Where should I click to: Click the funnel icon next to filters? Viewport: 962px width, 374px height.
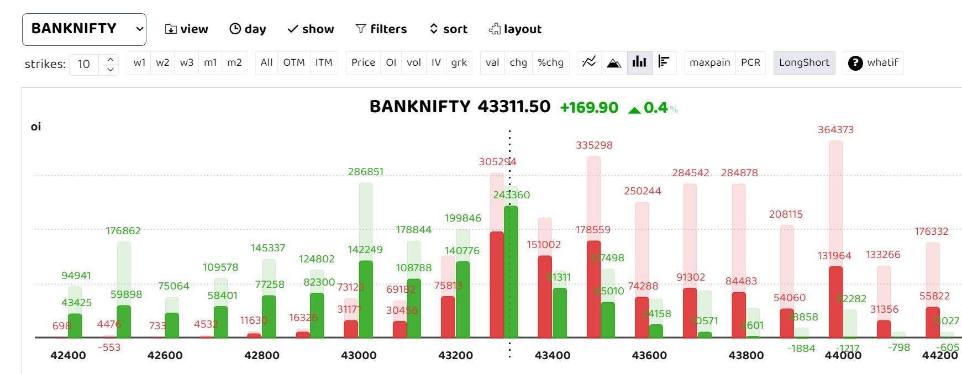[x=361, y=29]
